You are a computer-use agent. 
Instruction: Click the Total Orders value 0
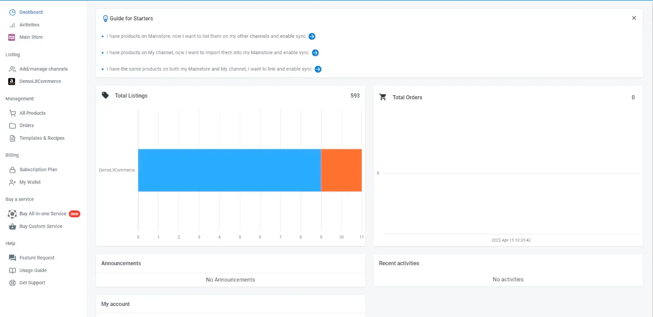click(x=633, y=97)
